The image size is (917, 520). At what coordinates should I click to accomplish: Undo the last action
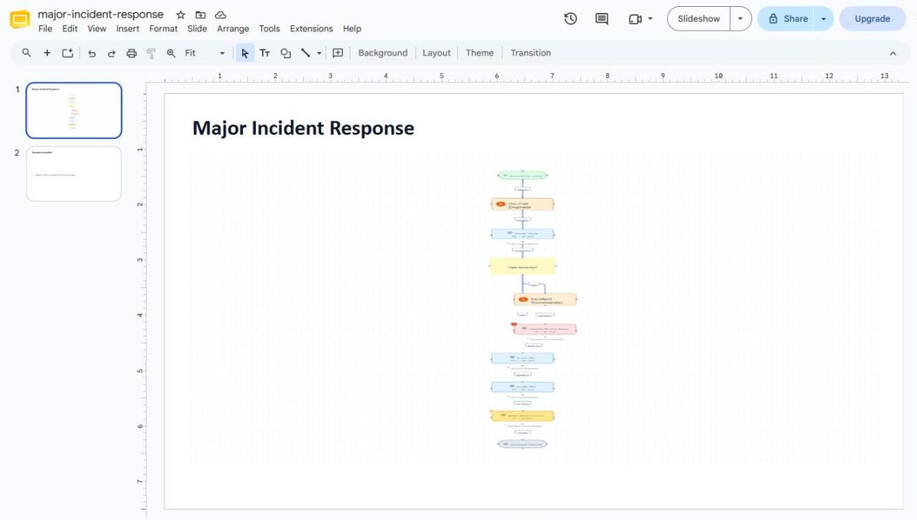pos(92,53)
